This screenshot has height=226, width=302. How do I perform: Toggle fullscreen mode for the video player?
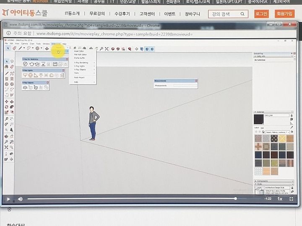click(291, 199)
